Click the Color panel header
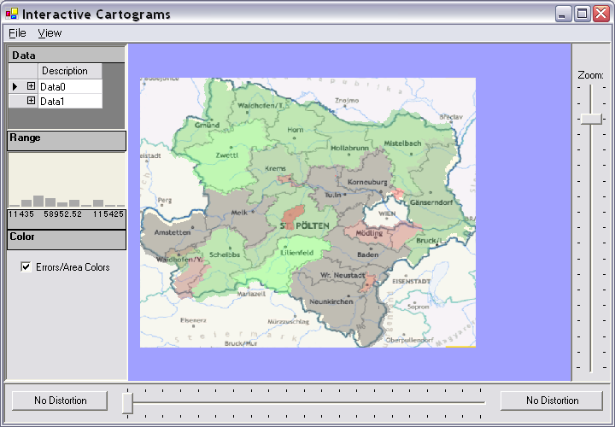The image size is (615, 427). pyautogui.click(x=67, y=240)
